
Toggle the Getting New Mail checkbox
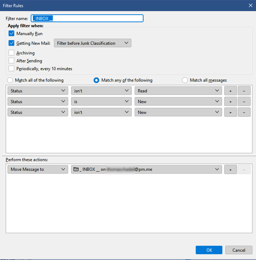(11, 43)
